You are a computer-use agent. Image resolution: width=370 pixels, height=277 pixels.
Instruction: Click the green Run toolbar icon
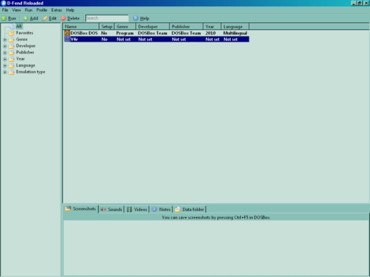pos(4,18)
